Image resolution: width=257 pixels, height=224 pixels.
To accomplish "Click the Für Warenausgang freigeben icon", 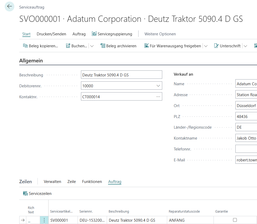I will (x=147, y=46).
